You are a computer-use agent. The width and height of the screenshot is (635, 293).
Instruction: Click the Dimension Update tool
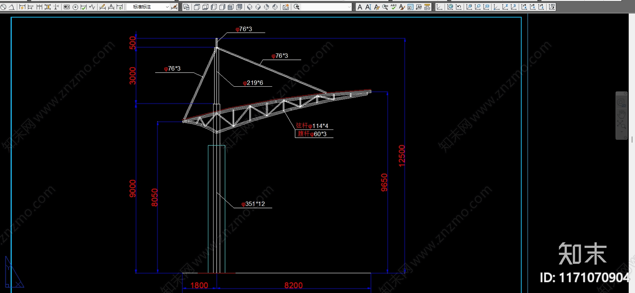tap(120, 7)
